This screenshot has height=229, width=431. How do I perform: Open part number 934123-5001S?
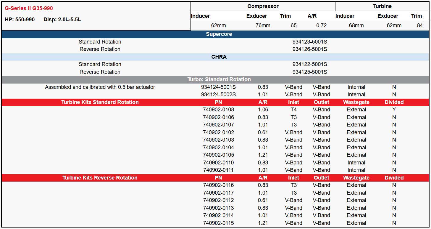(310, 42)
